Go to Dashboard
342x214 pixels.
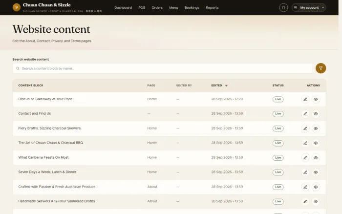pos(123,8)
